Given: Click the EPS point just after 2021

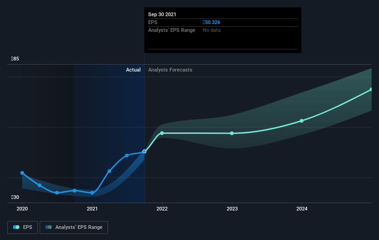Looking at the screenshot, I should (109, 171).
